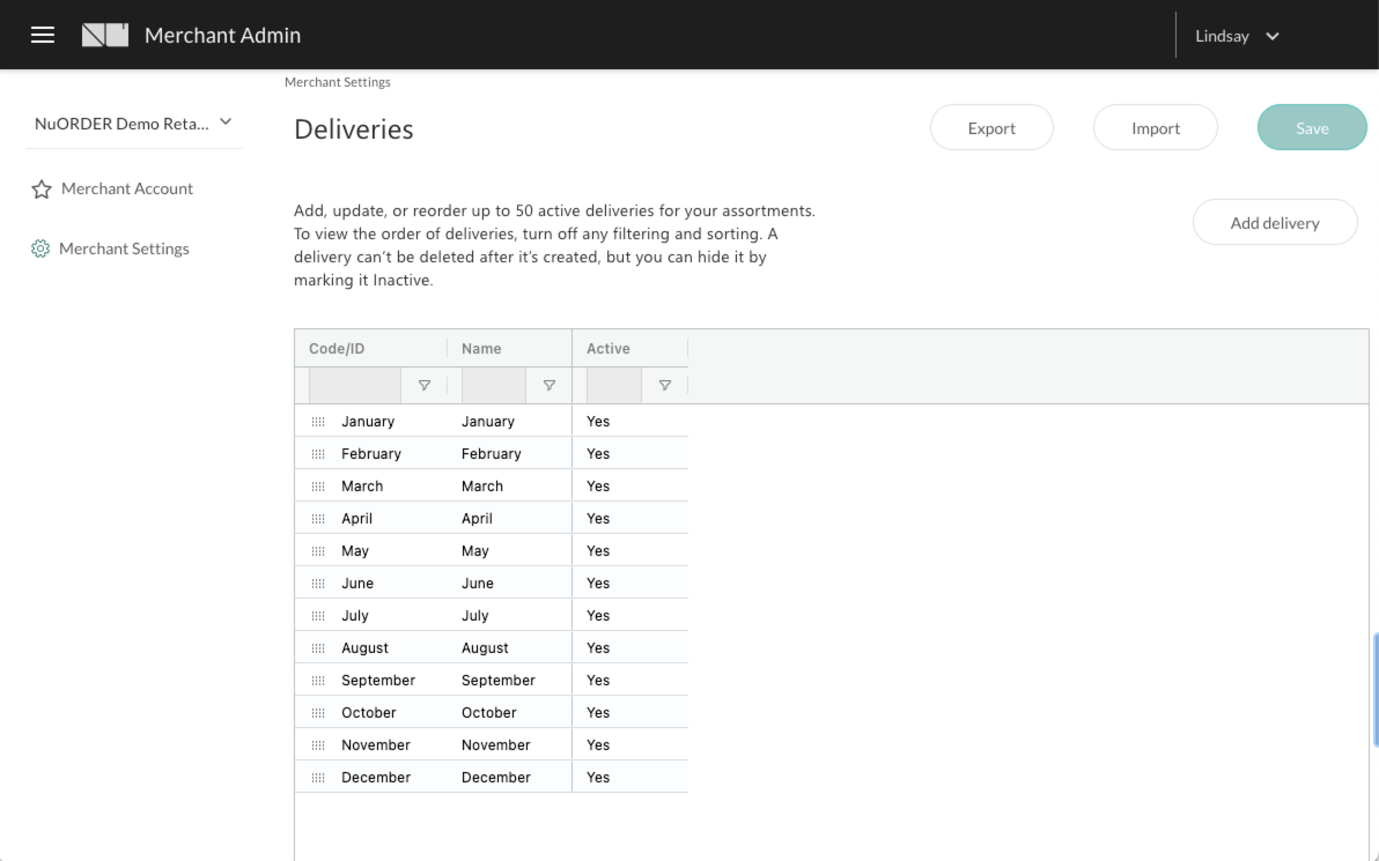The image size is (1379, 861).
Task: Click the drag handle for October row
Action: (318, 712)
